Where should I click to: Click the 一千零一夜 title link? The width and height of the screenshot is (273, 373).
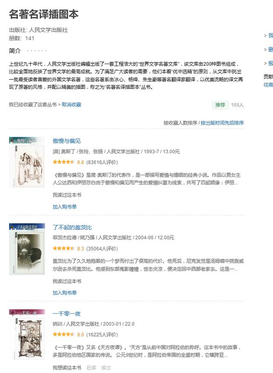(67, 314)
